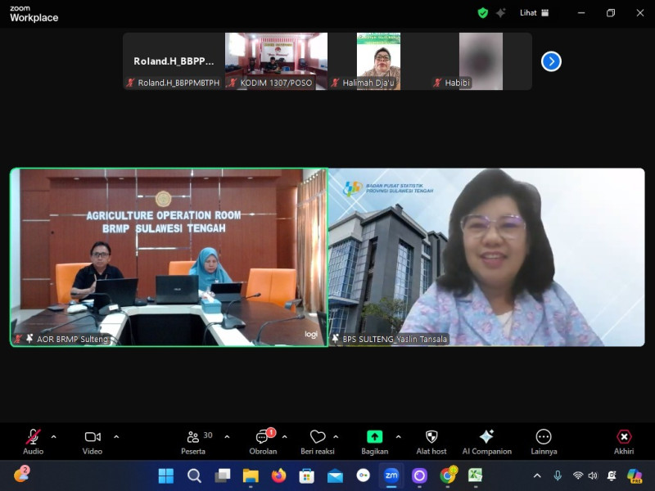Expand the audio options chevron
The width and height of the screenshot is (655, 491).
54,437
